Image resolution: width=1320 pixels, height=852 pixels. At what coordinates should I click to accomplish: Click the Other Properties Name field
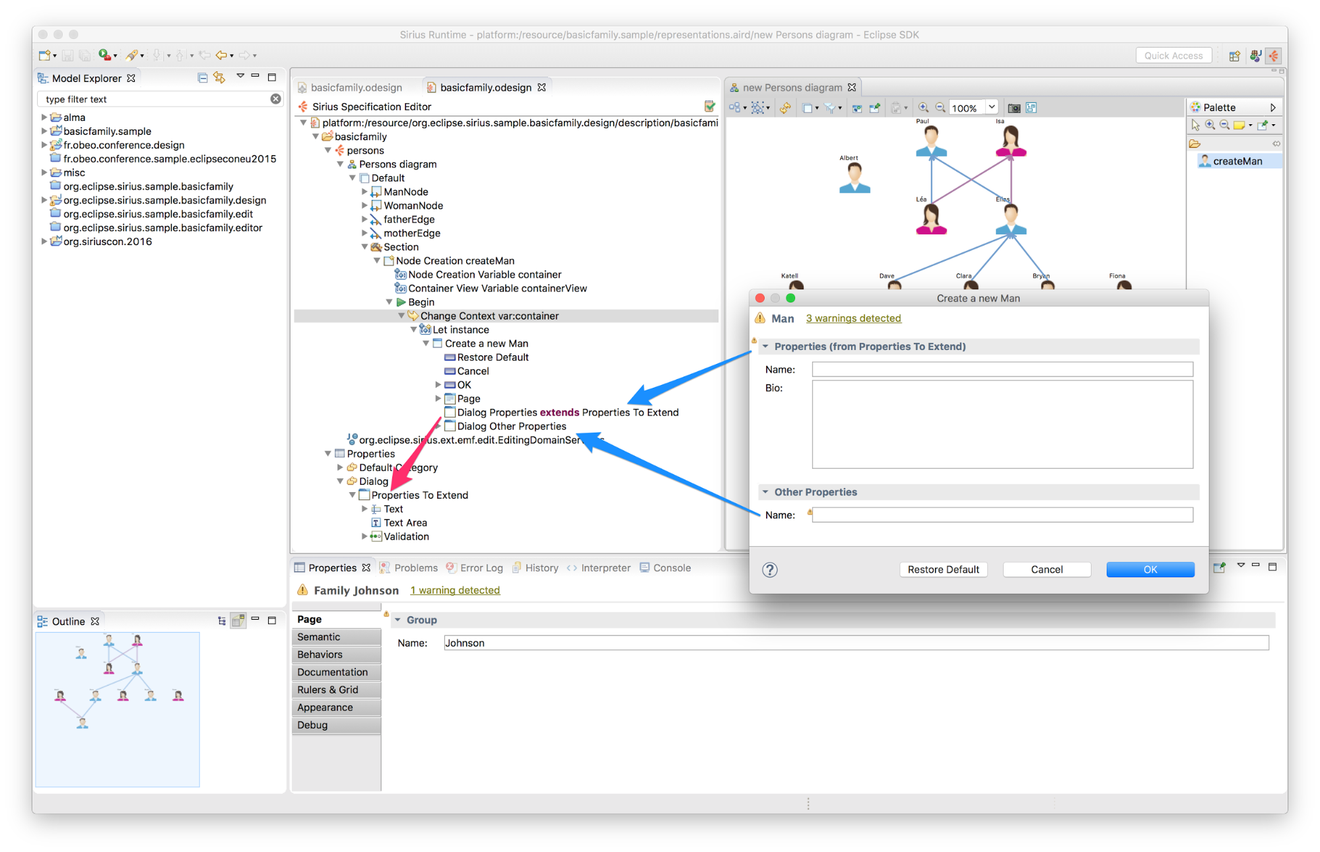pos(1002,515)
